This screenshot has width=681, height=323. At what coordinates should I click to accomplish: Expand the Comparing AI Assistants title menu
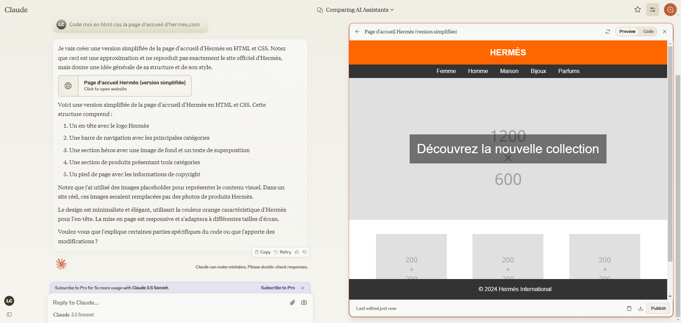coord(360,10)
